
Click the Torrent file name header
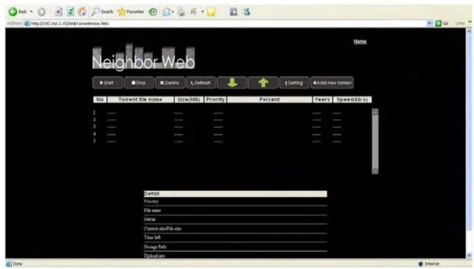click(140, 100)
